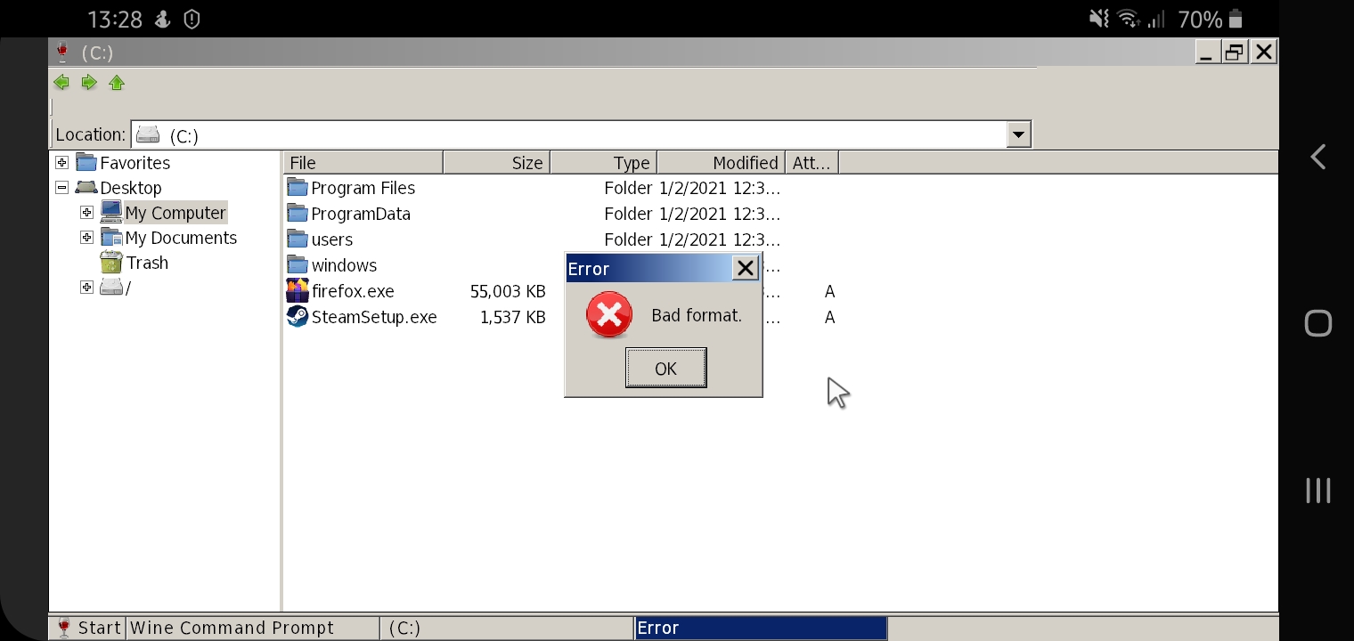Expand the My Computer tree node
1354x641 pixels.
pos(86,212)
